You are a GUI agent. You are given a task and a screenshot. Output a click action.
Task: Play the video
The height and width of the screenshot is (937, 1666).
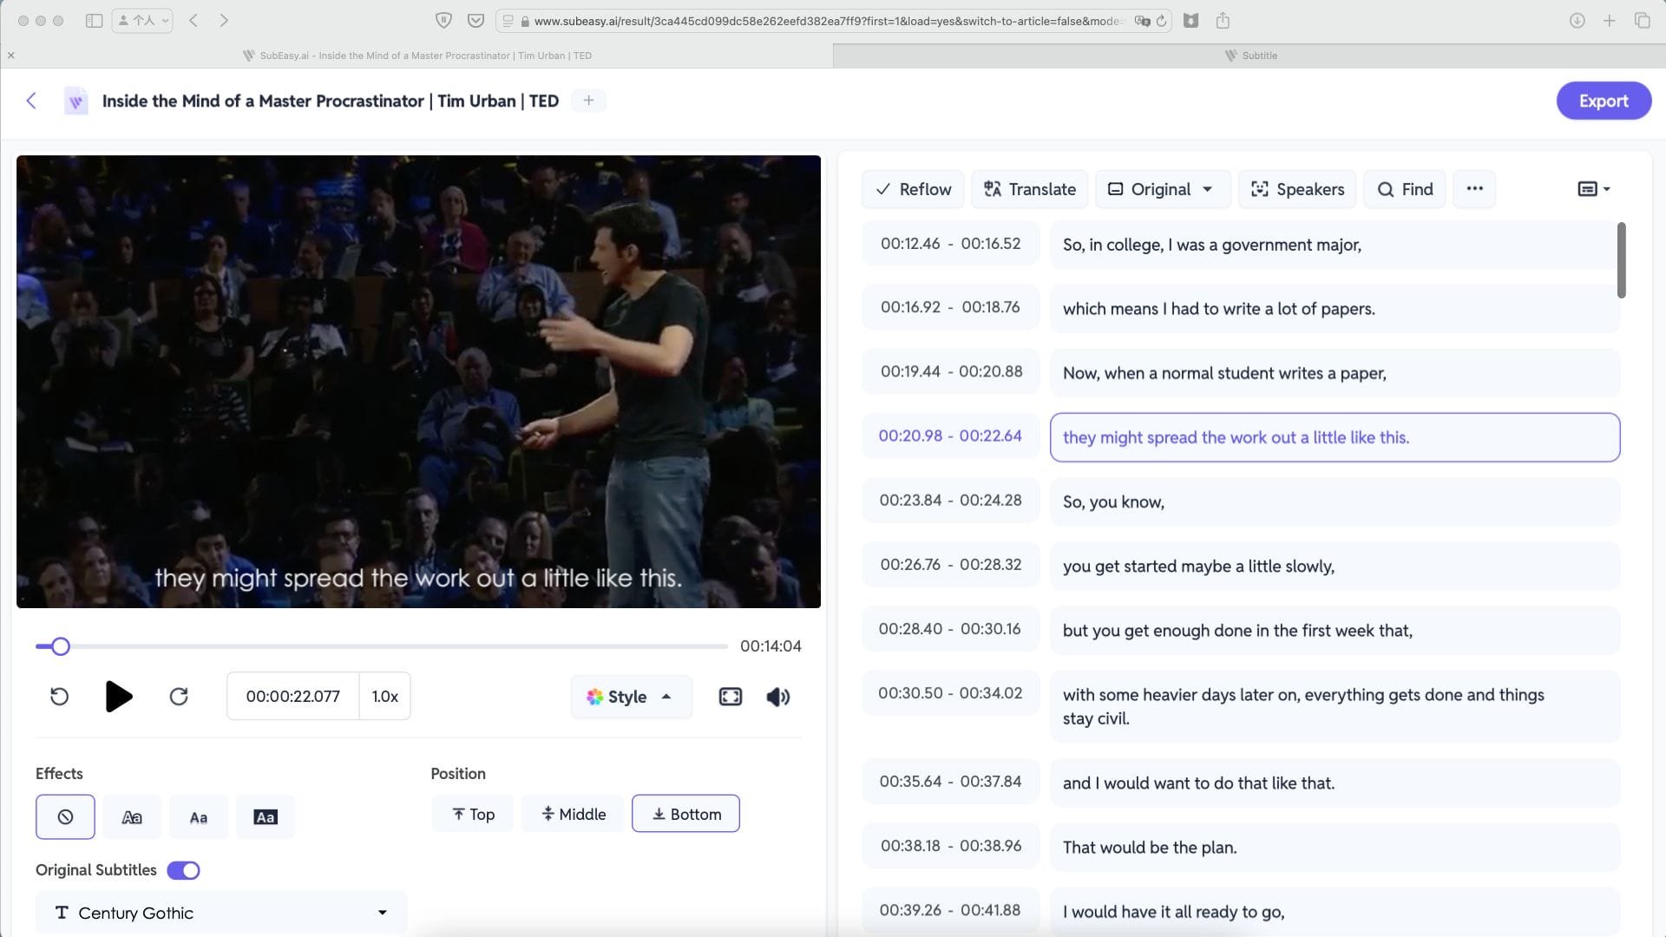click(x=118, y=697)
